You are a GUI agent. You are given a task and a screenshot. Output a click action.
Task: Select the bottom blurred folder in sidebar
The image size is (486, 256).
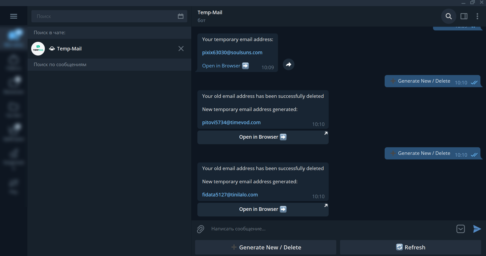tap(14, 186)
